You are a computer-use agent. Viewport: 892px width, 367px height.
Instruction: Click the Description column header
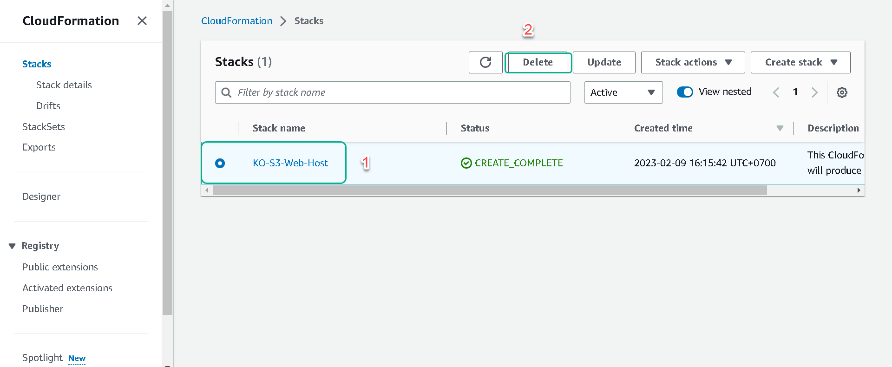(x=833, y=128)
